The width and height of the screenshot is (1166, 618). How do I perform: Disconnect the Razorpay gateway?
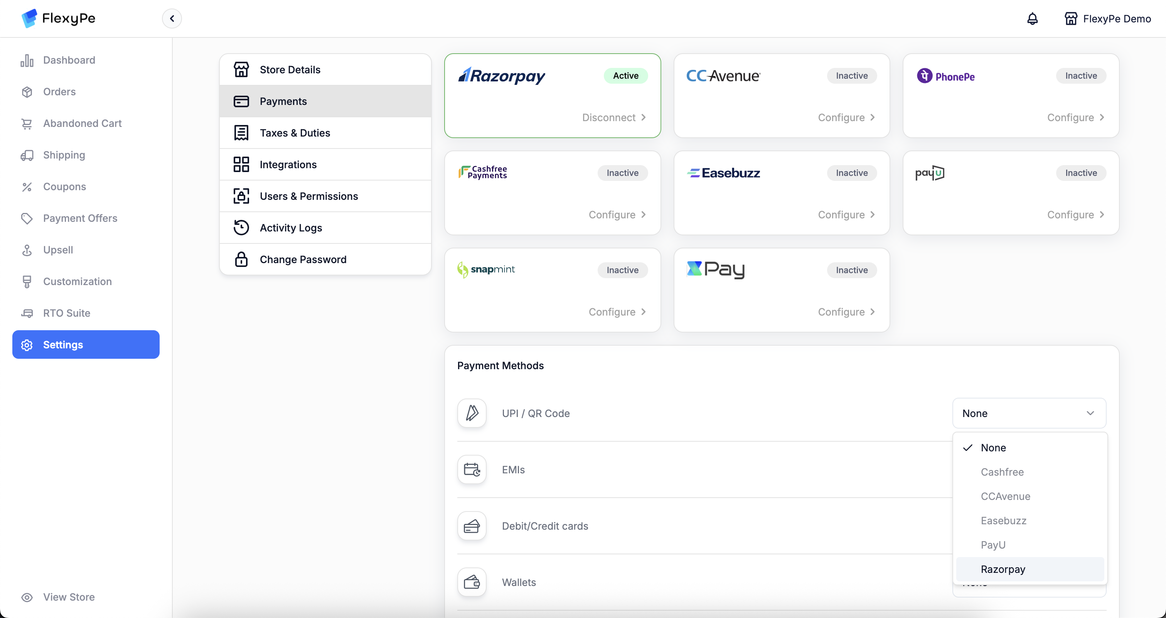[614, 117]
